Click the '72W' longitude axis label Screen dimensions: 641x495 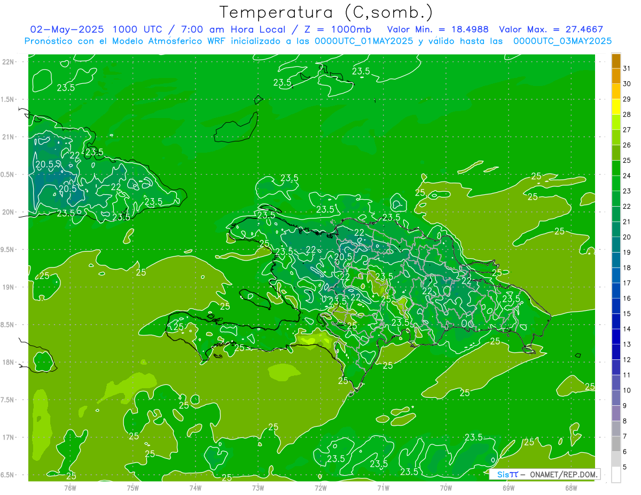click(x=320, y=488)
